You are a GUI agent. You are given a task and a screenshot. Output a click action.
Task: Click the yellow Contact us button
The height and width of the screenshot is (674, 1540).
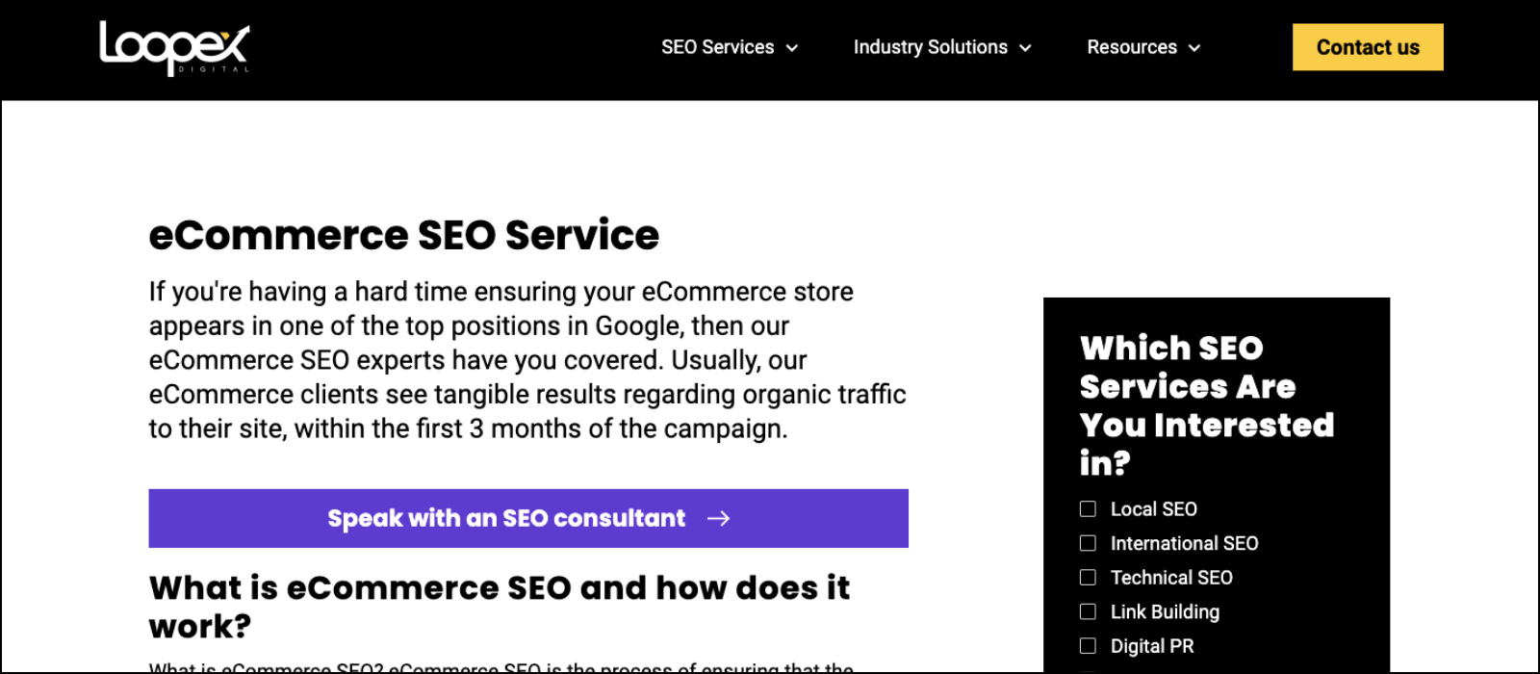tap(1367, 46)
